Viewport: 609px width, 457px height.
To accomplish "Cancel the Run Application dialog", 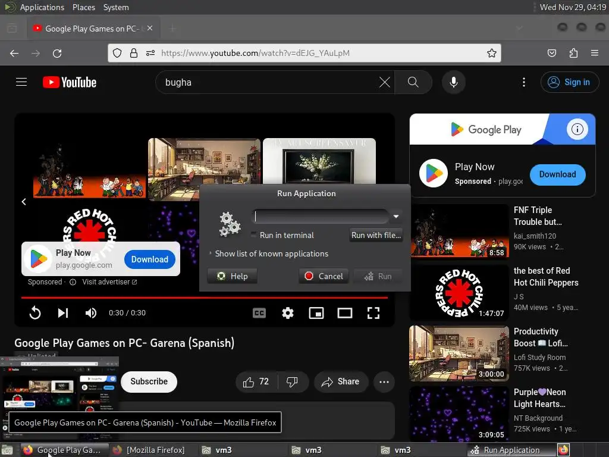I will click(x=324, y=276).
